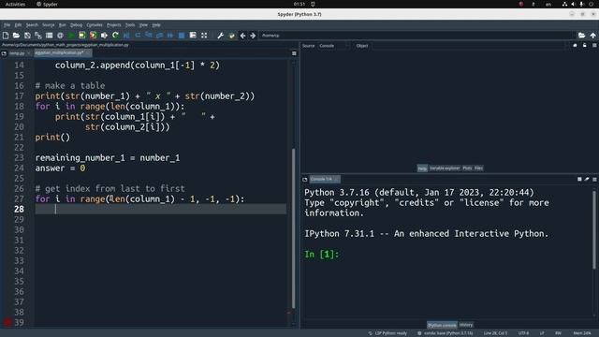599x337 pixels.
Task: Browse a working directory folder icon
Action: [x=581, y=36]
